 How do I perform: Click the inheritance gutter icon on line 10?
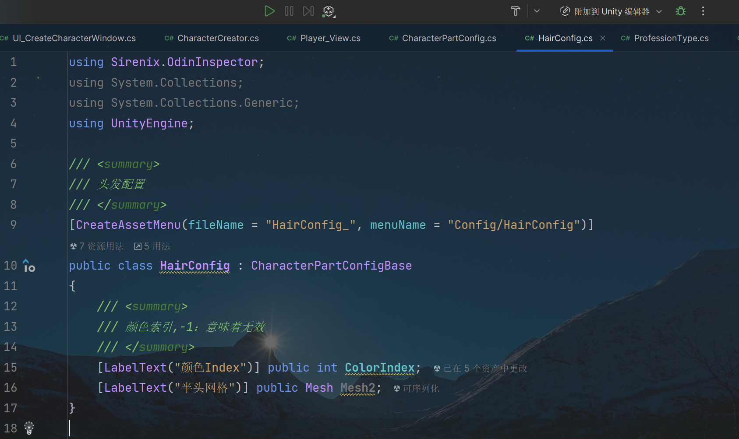(x=29, y=266)
